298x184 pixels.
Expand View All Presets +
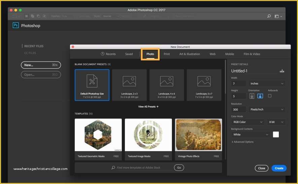148,107
